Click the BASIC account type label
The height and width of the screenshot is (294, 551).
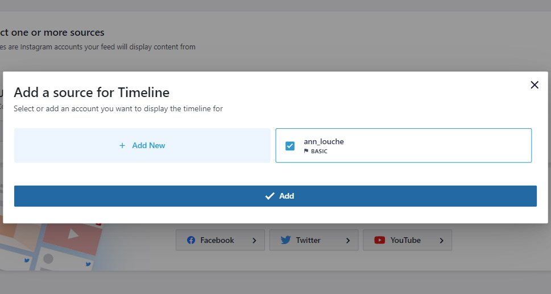click(319, 151)
